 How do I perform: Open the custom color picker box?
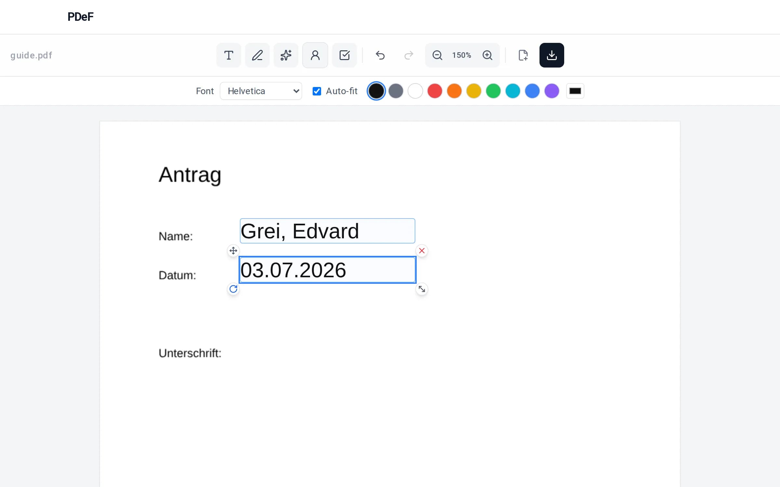pos(575,91)
